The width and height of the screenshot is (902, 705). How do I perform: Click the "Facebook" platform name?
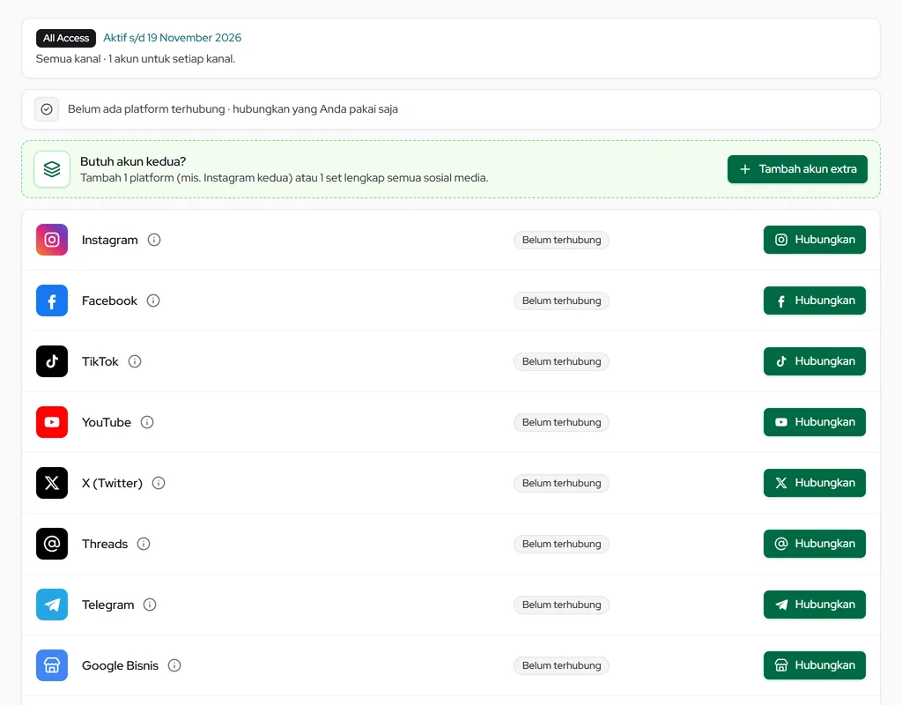coord(109,301)
